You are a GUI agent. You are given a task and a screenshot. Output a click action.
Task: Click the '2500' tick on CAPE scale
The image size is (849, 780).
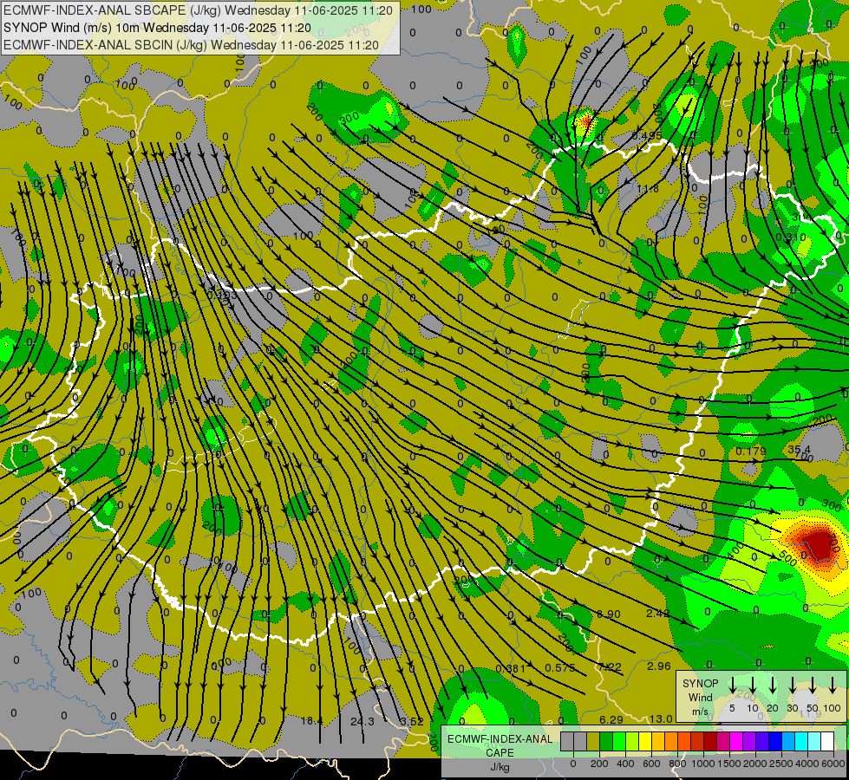point(780,764)
